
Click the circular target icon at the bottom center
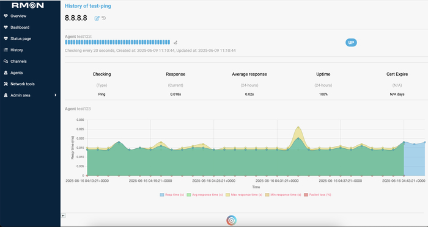coord(231,220)
